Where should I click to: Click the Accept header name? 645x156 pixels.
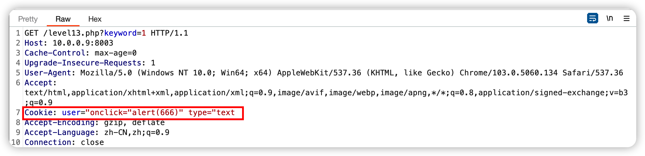(x=38, y=83)
